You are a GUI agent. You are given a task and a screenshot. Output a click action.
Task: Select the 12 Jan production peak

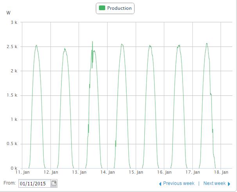coord(65,49)
